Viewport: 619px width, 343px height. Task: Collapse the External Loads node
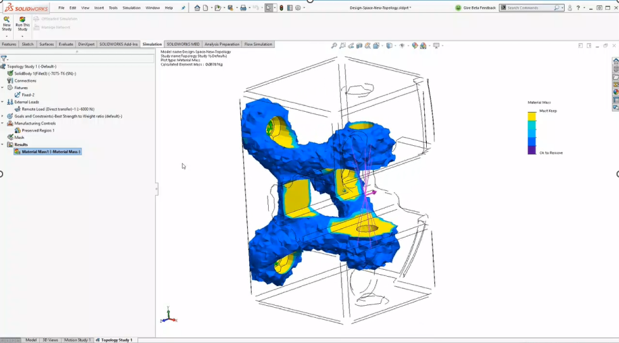3,102
